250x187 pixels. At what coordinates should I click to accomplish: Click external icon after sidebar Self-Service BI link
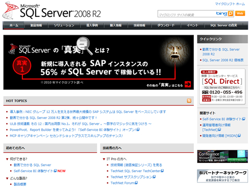(243, 119)
